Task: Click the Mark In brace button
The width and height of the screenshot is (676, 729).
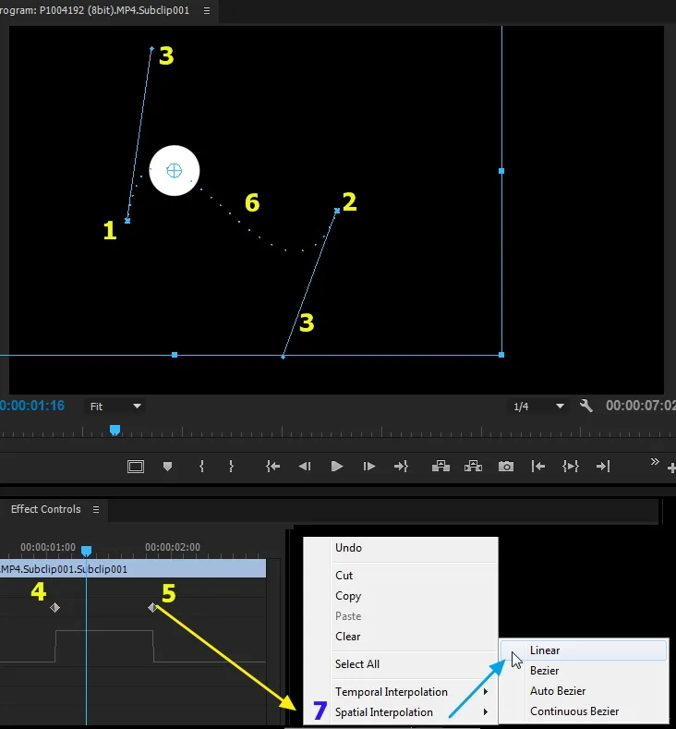Action: (201, 467)
